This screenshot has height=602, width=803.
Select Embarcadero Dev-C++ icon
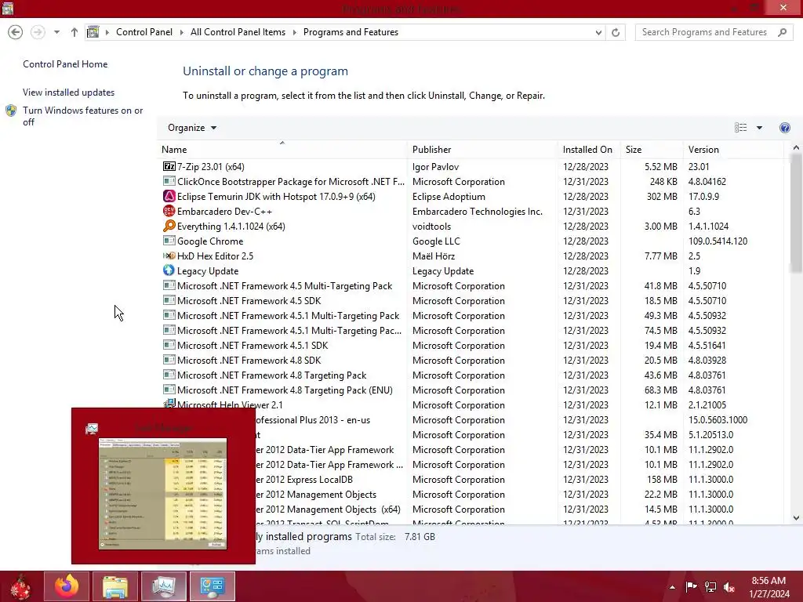click(x=169, y=211)
